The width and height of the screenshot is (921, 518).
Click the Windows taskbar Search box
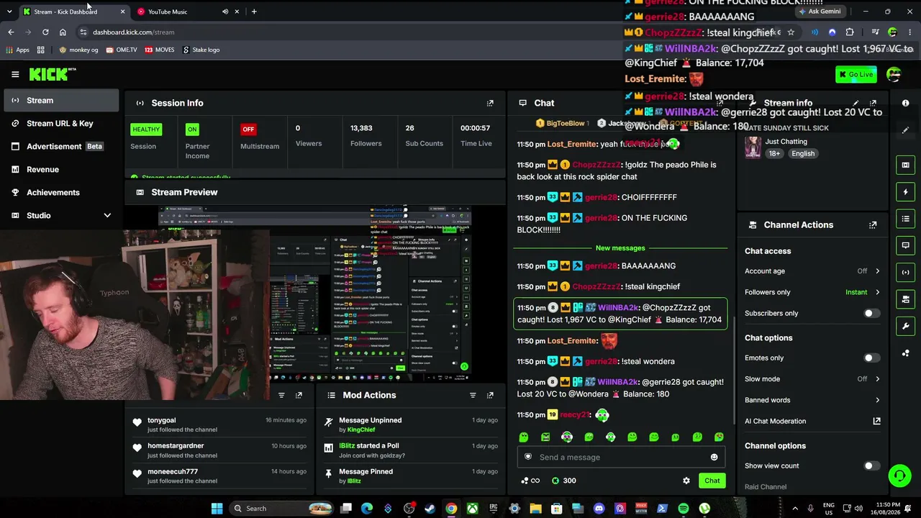tap(281, 509)
